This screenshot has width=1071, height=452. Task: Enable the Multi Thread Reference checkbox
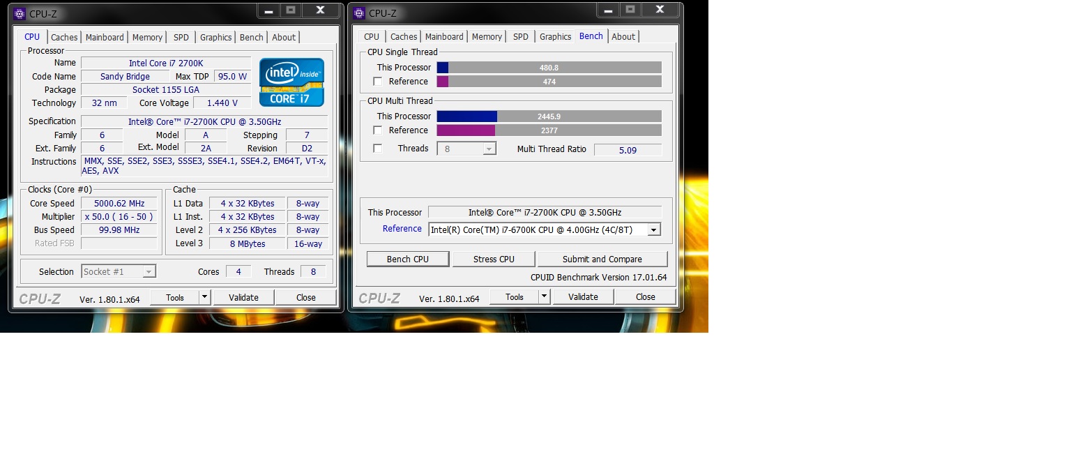377,130
